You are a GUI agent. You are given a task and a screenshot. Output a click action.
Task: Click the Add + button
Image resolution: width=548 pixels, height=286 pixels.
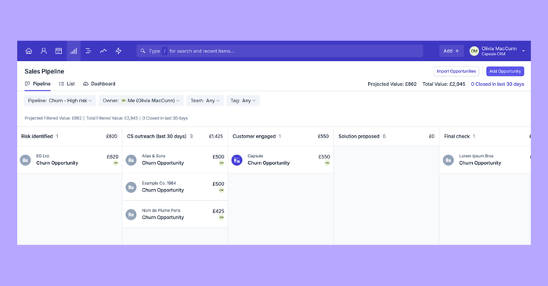(451, 51)
